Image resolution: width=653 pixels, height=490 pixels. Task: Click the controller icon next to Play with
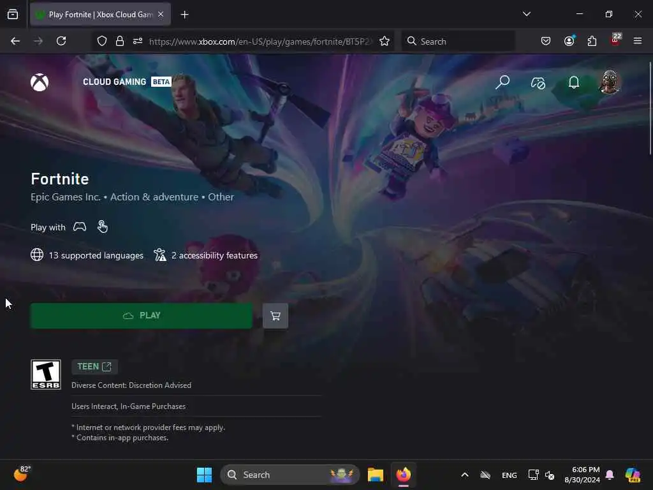tap(80, 226)
